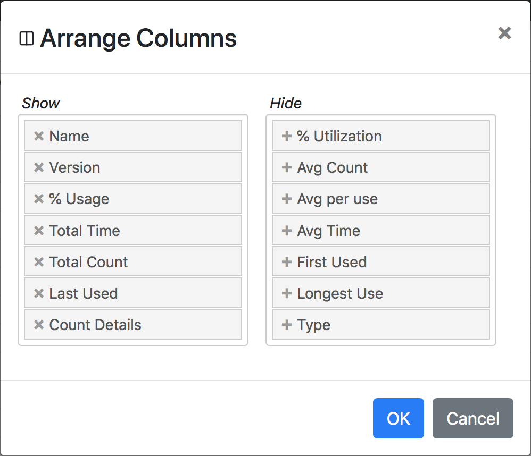Add % Utilization using plus icon
Viewport: 531px width, 456px height.
point(287,137)
